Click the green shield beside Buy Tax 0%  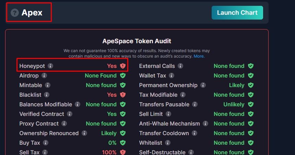[123, 143]
